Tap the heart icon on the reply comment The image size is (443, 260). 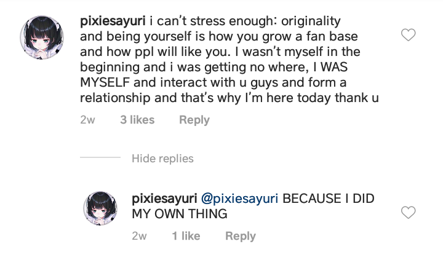coord(408,213)
